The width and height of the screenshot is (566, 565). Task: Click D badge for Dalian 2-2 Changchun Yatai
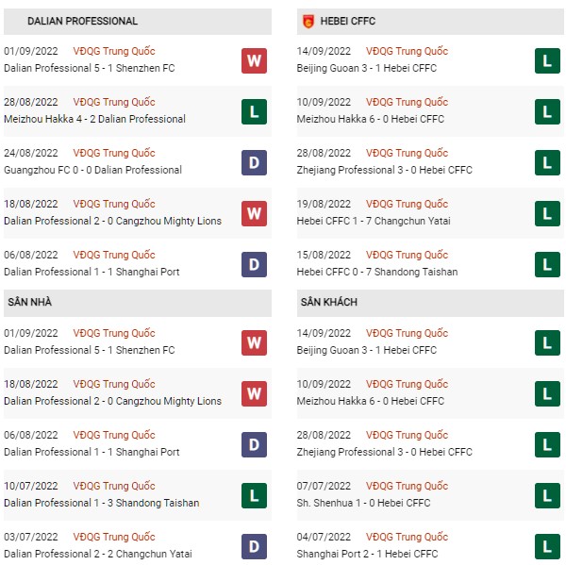coord(254,546)
